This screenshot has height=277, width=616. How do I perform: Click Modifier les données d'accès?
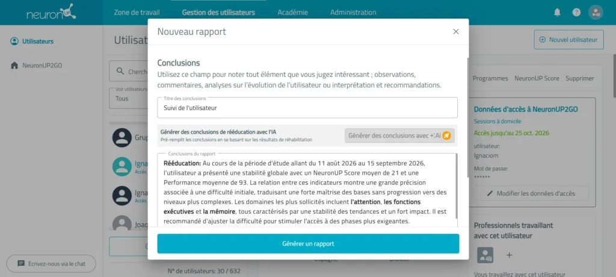coord(531,193)
